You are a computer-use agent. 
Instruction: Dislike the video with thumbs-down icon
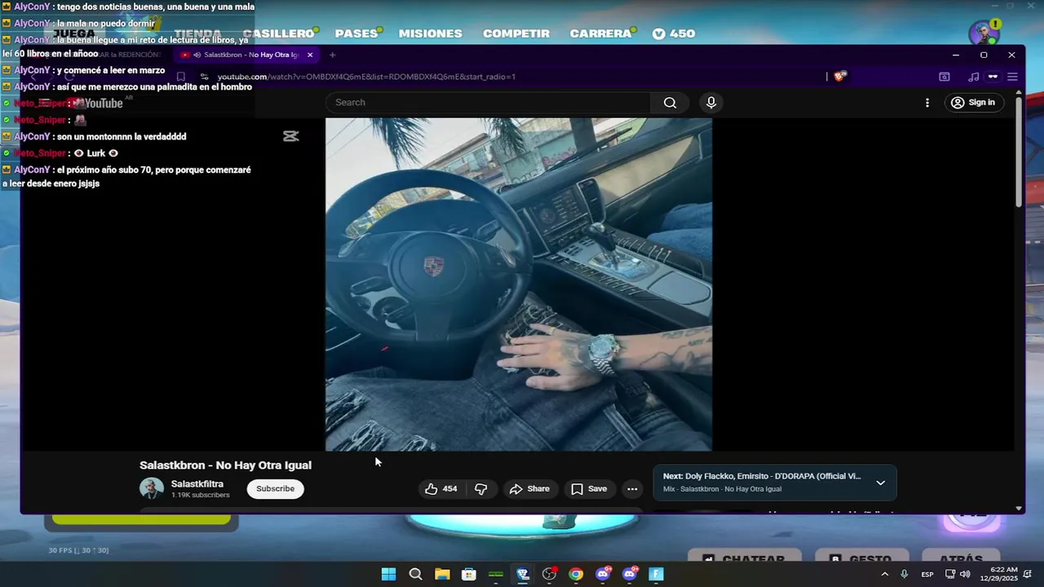pos(481,489)
